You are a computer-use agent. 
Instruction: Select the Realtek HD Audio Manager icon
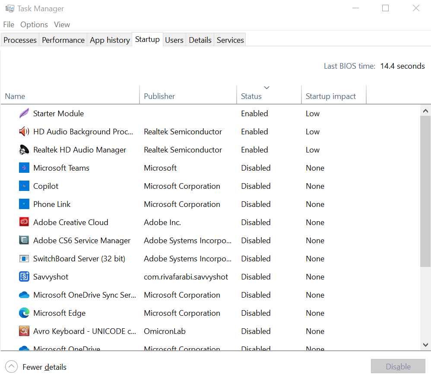point(24,150)
